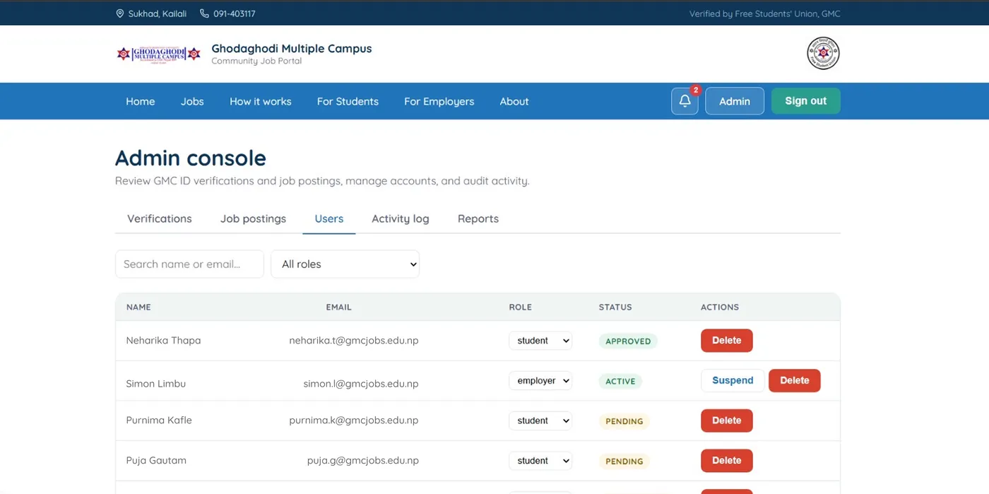Click the Free Students' Union round seal
This screenshot has width=989, height=494.
823,53
